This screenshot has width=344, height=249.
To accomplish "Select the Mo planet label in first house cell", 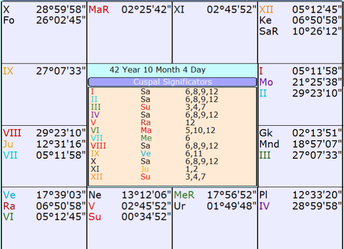I will [266, 82].
